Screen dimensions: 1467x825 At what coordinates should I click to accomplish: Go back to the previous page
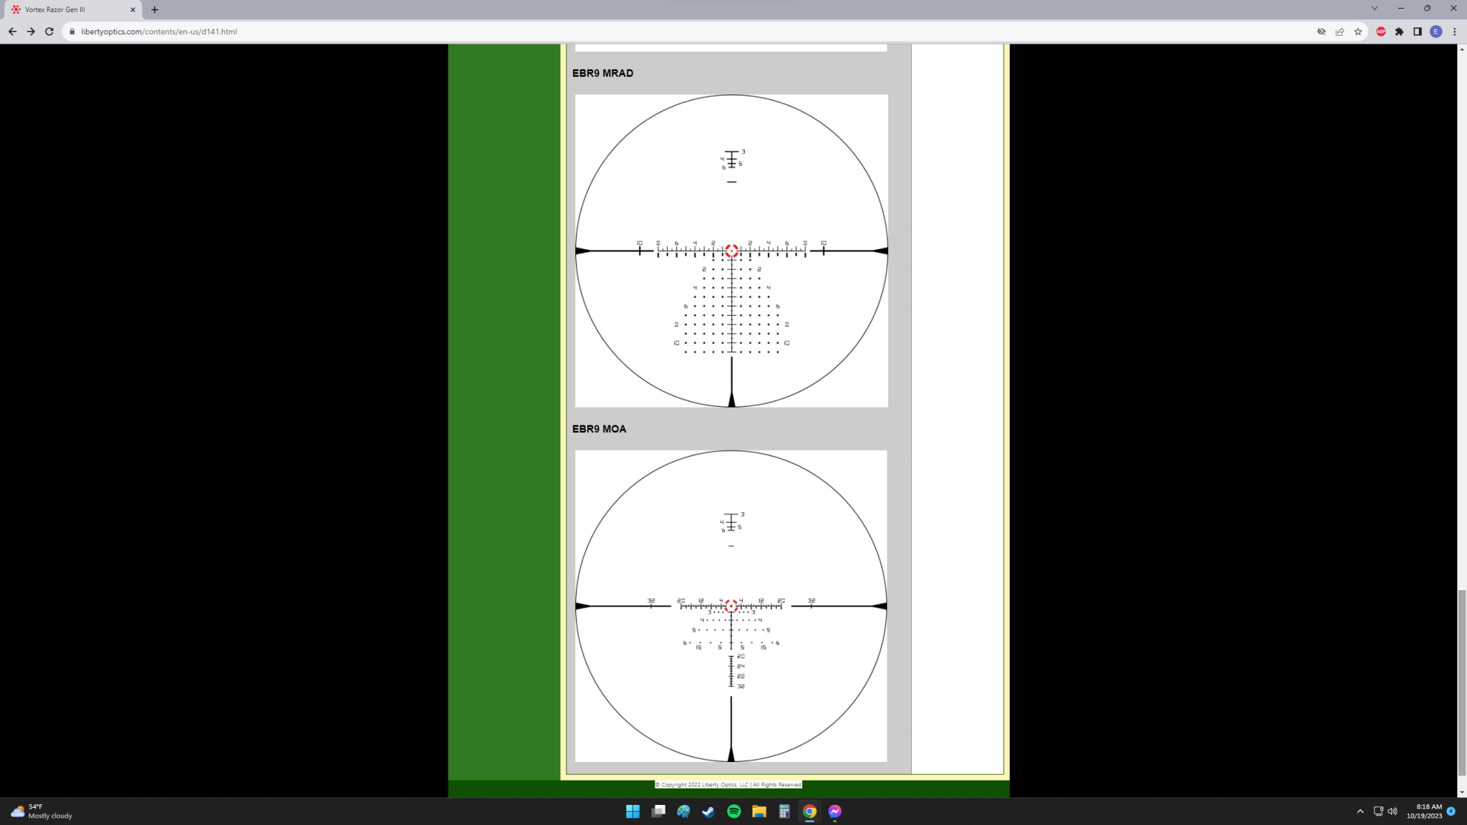click(x=12, y=32)
